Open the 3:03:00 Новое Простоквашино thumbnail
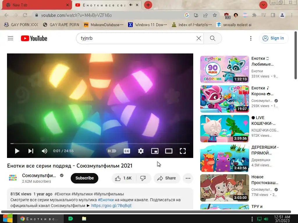Image resolution: width=298 pixels, height=223 pixels. (224, 188)
